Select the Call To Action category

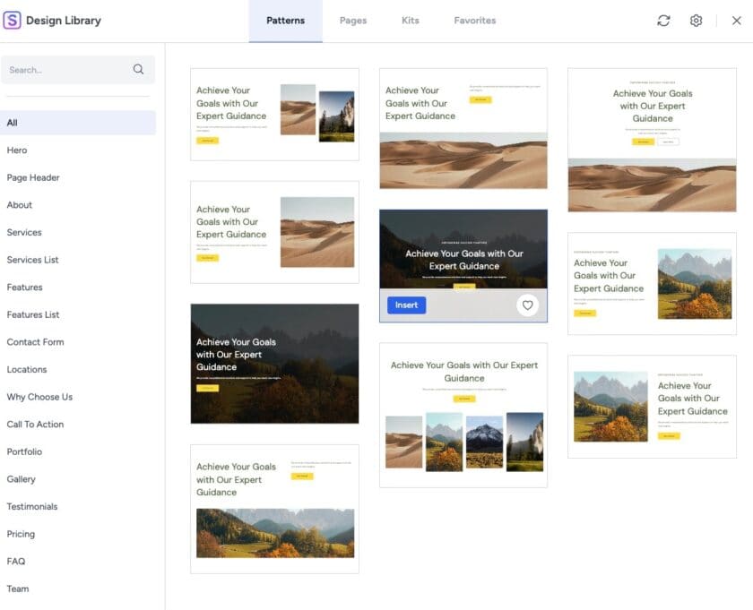pyautogui.click(x=35, y=425)
